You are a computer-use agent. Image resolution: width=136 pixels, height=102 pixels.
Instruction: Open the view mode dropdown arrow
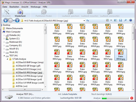pyautogui.click(x=111, y=20)
